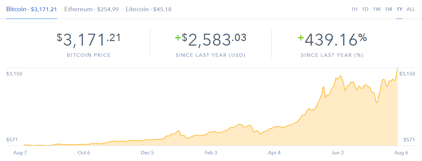This screenshot has height=161, width=422.
Task: Click the Apr 4 axis date
Action: click(274, 153)
